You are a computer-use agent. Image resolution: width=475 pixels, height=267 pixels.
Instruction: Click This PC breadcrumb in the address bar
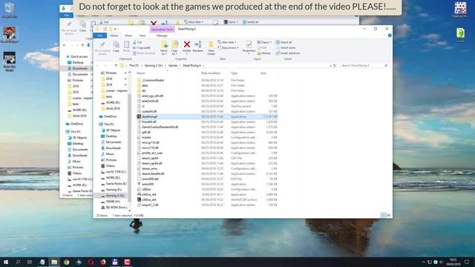pyautogui.click(x=134, y=66)
